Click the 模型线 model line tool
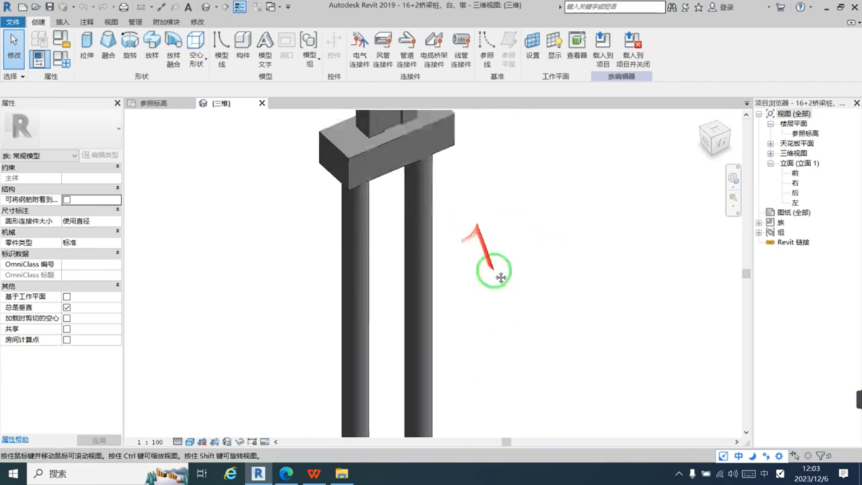862x485 pixels. pos(221,50)
